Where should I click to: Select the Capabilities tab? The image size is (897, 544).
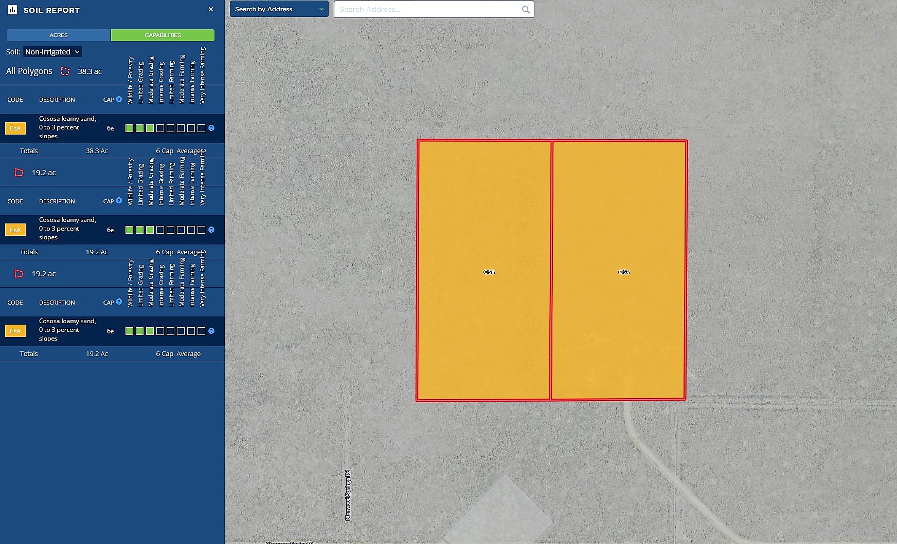pos(163,35)
